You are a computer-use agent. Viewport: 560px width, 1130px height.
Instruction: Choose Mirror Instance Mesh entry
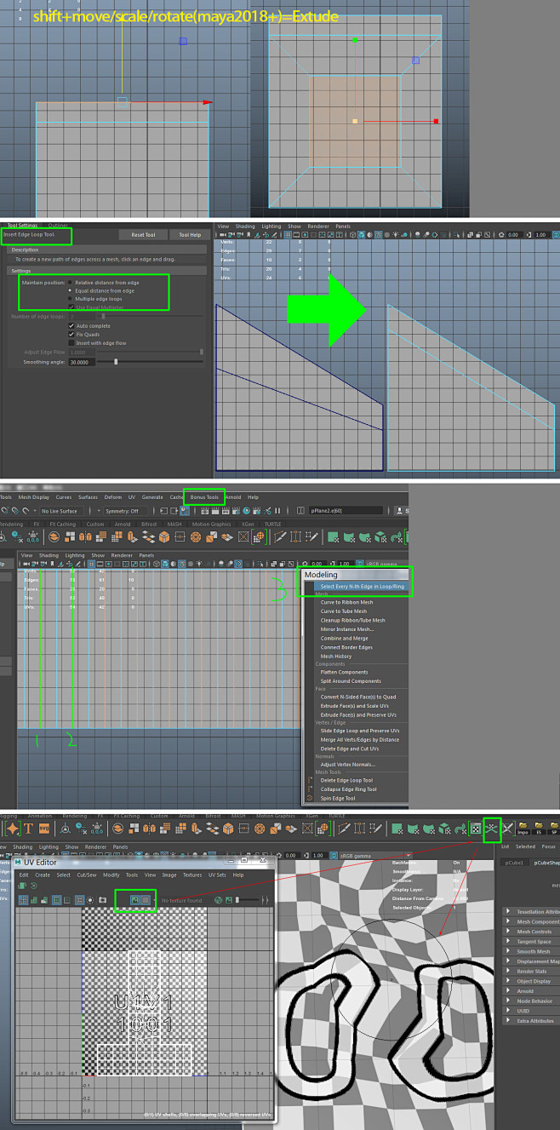pos(346,629)
